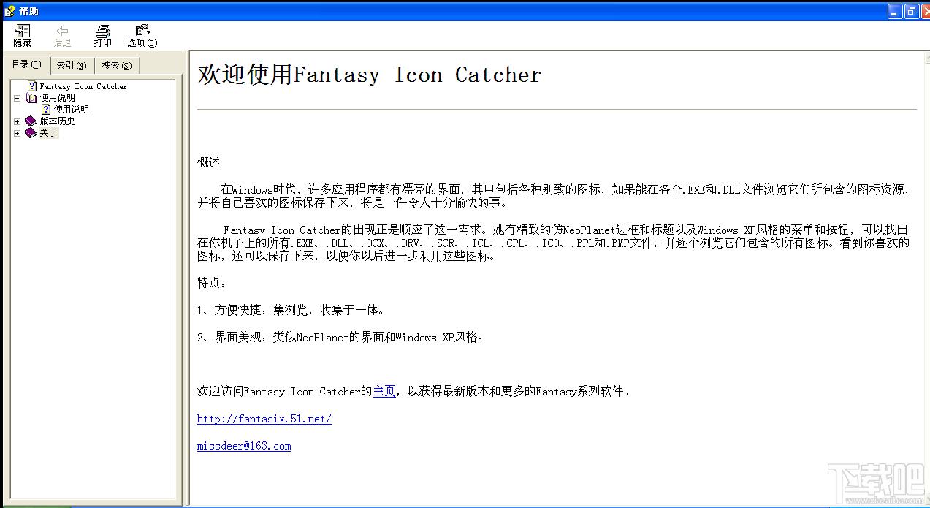
Task: Click the purple book icon beside 关于
Action: [31, 133]
